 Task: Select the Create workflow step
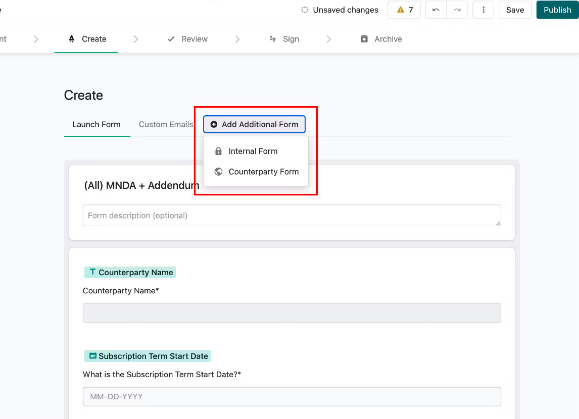click(x=86, y=39)
